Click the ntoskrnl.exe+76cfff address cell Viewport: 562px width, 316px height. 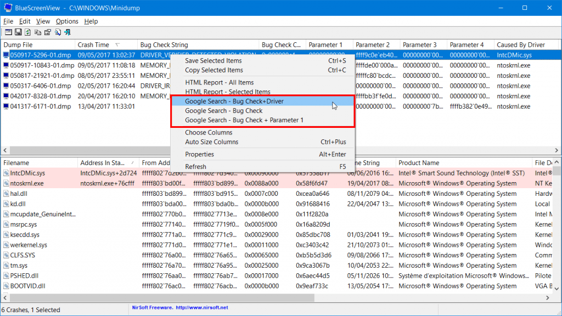pos(108,183)
